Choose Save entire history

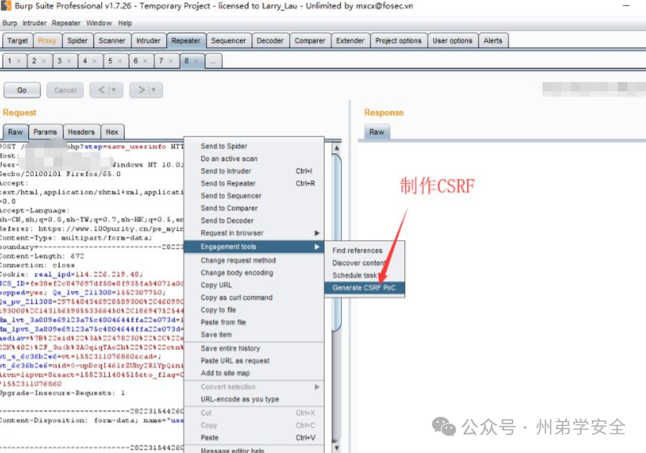254,348
